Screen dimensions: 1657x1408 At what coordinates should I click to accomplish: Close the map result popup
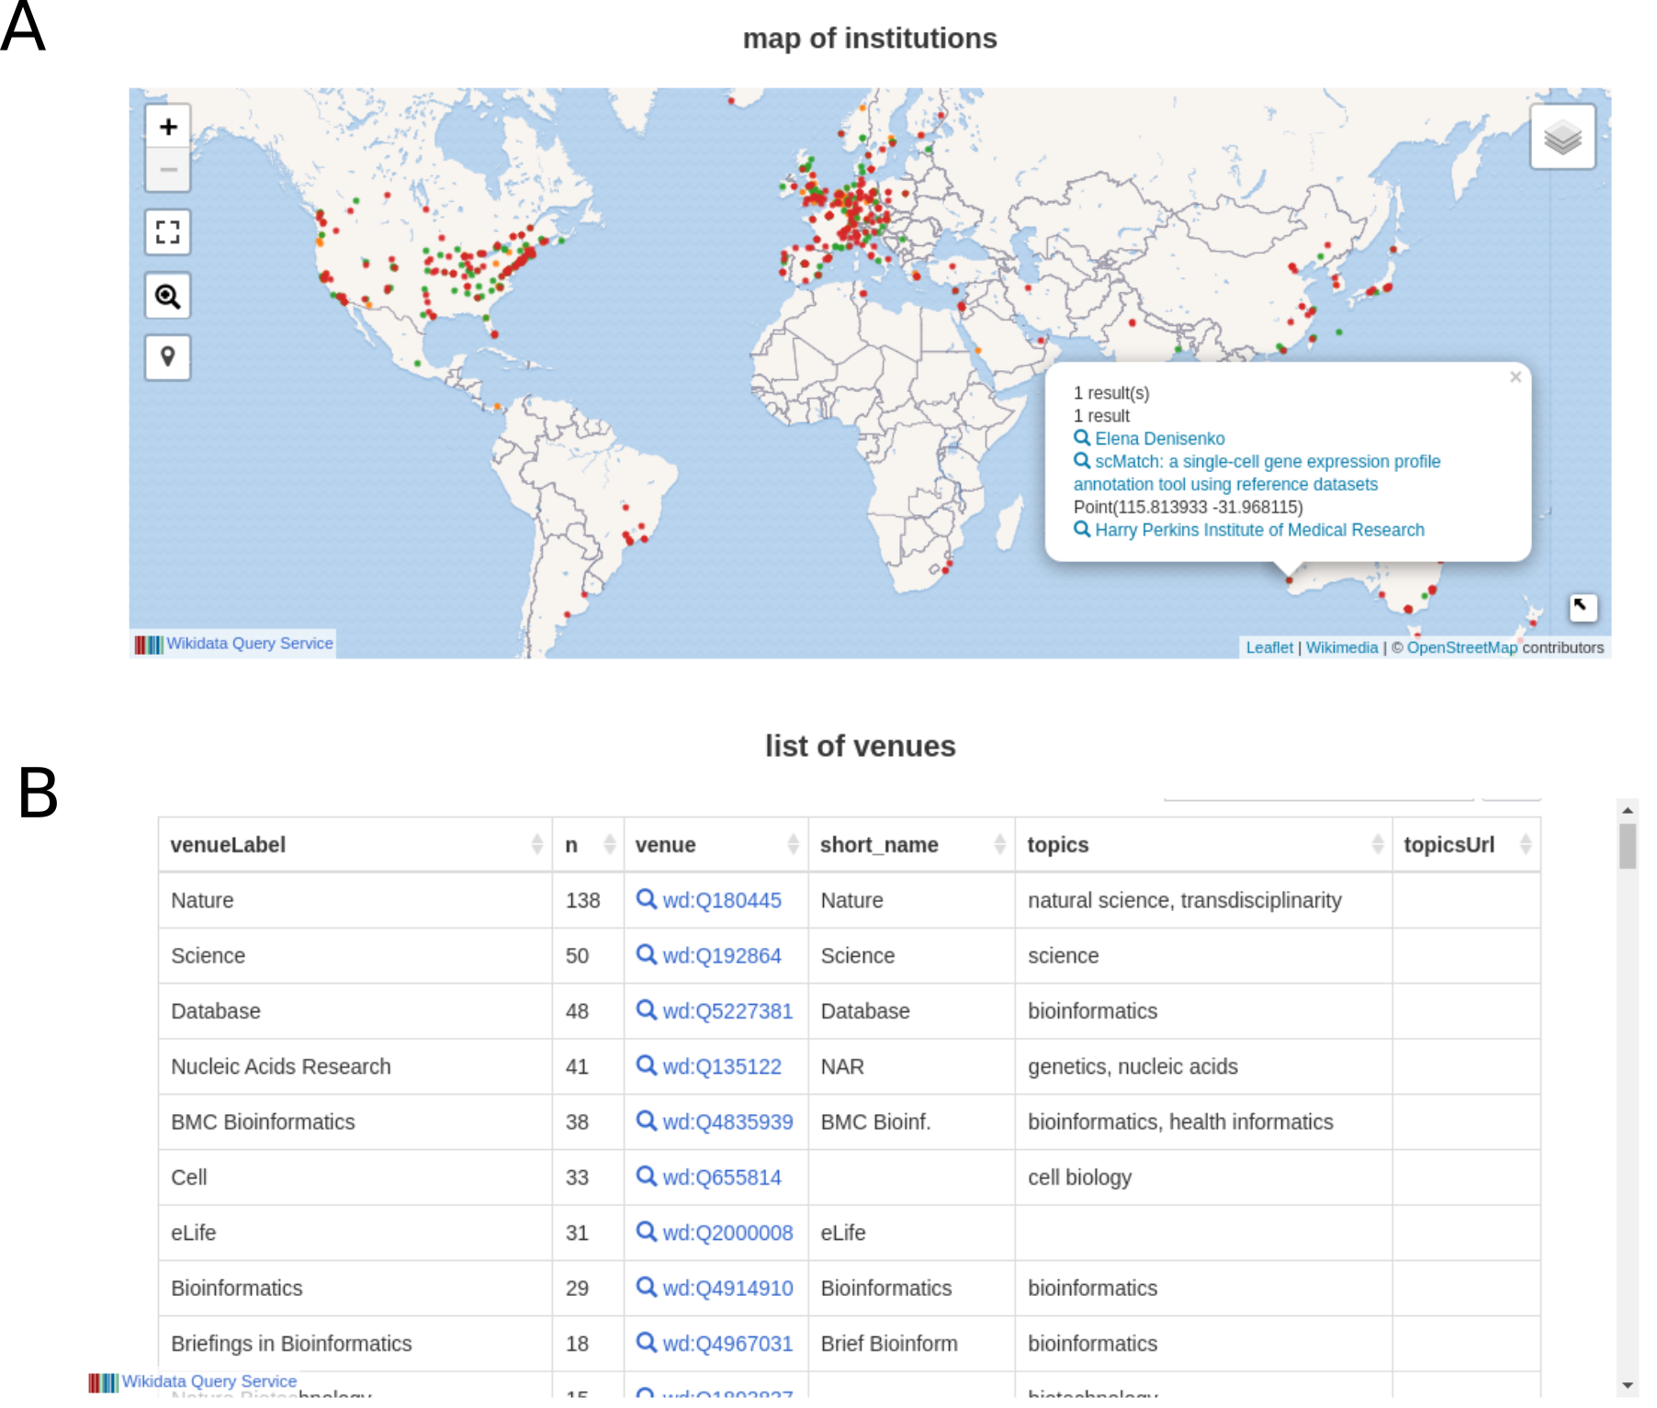(x=1516, y=377)
